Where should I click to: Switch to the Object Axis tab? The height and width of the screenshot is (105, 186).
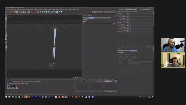click(x=127, y=50)
